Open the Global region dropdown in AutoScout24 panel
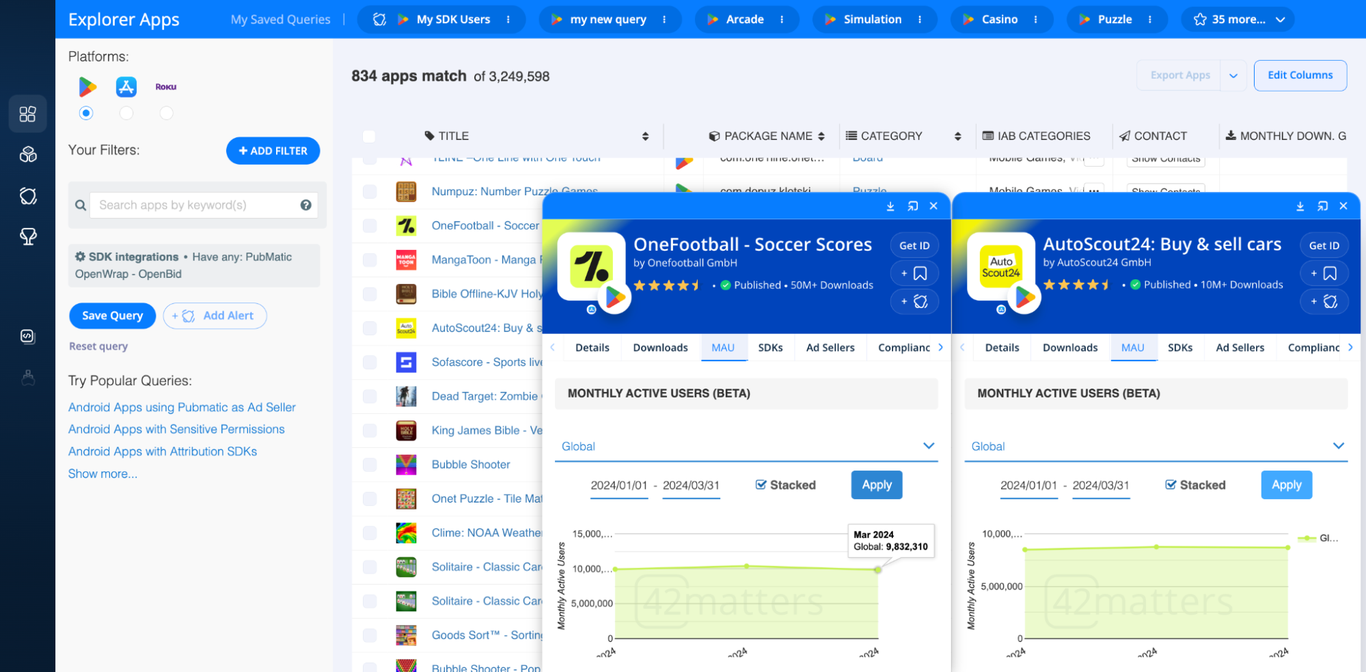This screenshot has width=1366, height=672. pos(1156,447)
